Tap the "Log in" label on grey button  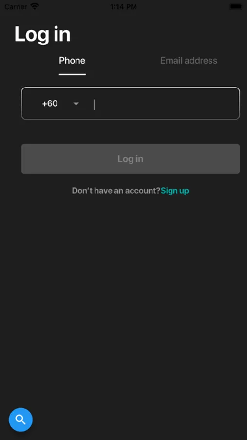point(131,159)
